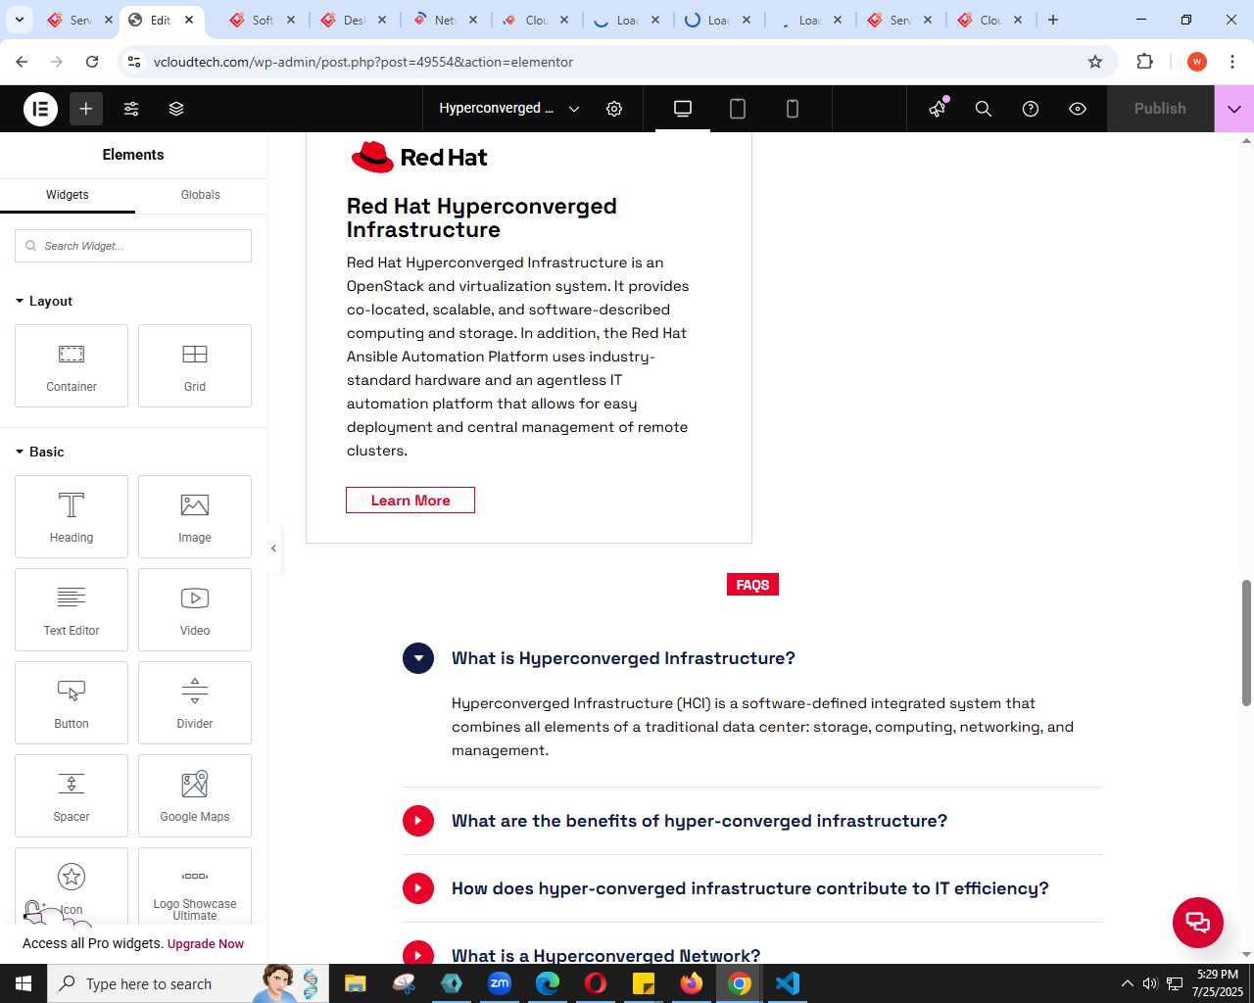The width and height of the screenshot is (1254, 1003).
Task: Open the Elementor main menu logo
Action: pyautogui.click(x=40, y=109)
